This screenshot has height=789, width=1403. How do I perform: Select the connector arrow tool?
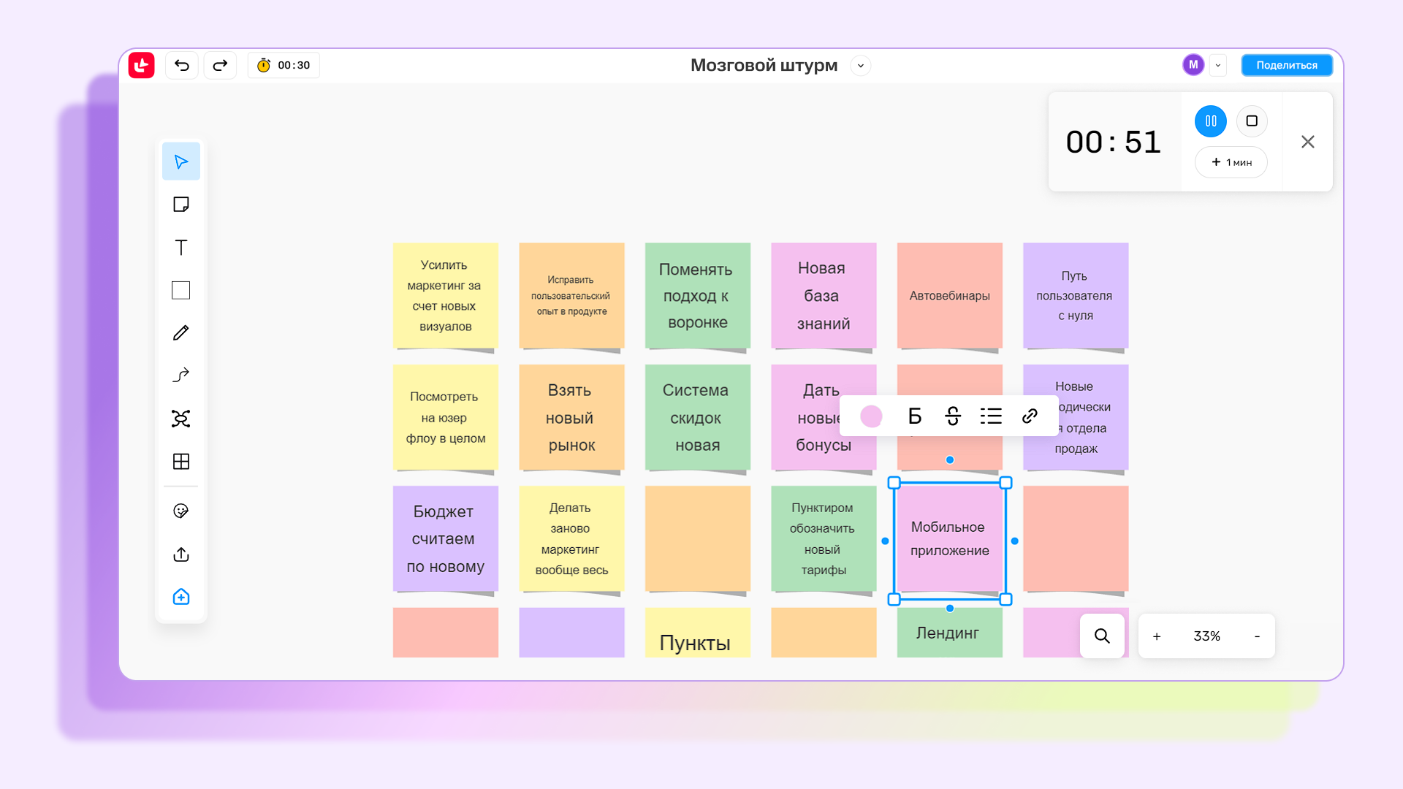click(x=180, y=376)
